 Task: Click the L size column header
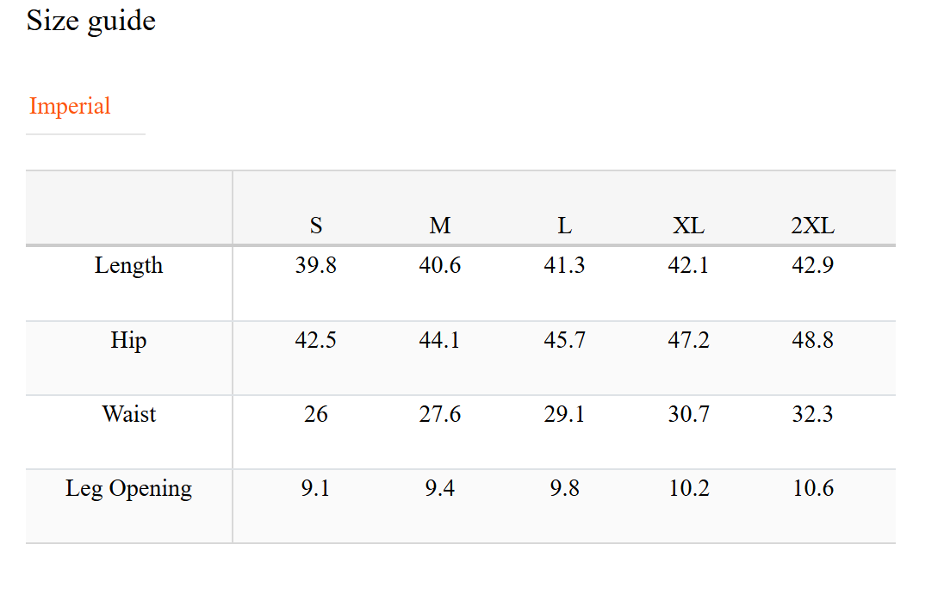pyautogui.click(x=564, y=226)
